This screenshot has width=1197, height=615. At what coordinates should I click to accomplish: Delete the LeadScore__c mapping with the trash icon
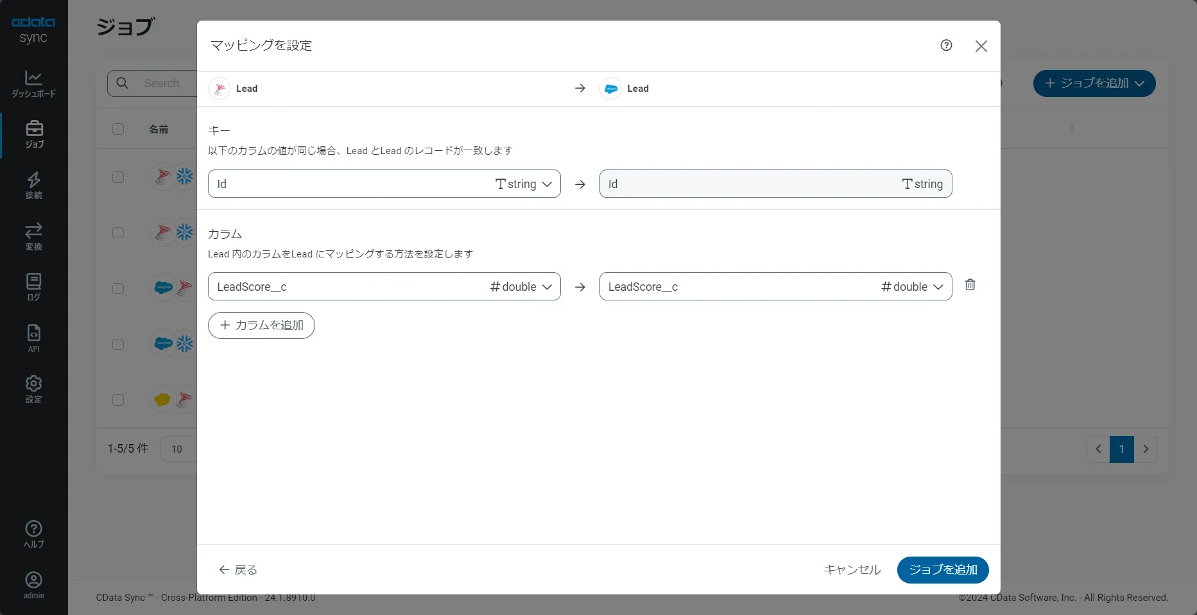point(970,284)
